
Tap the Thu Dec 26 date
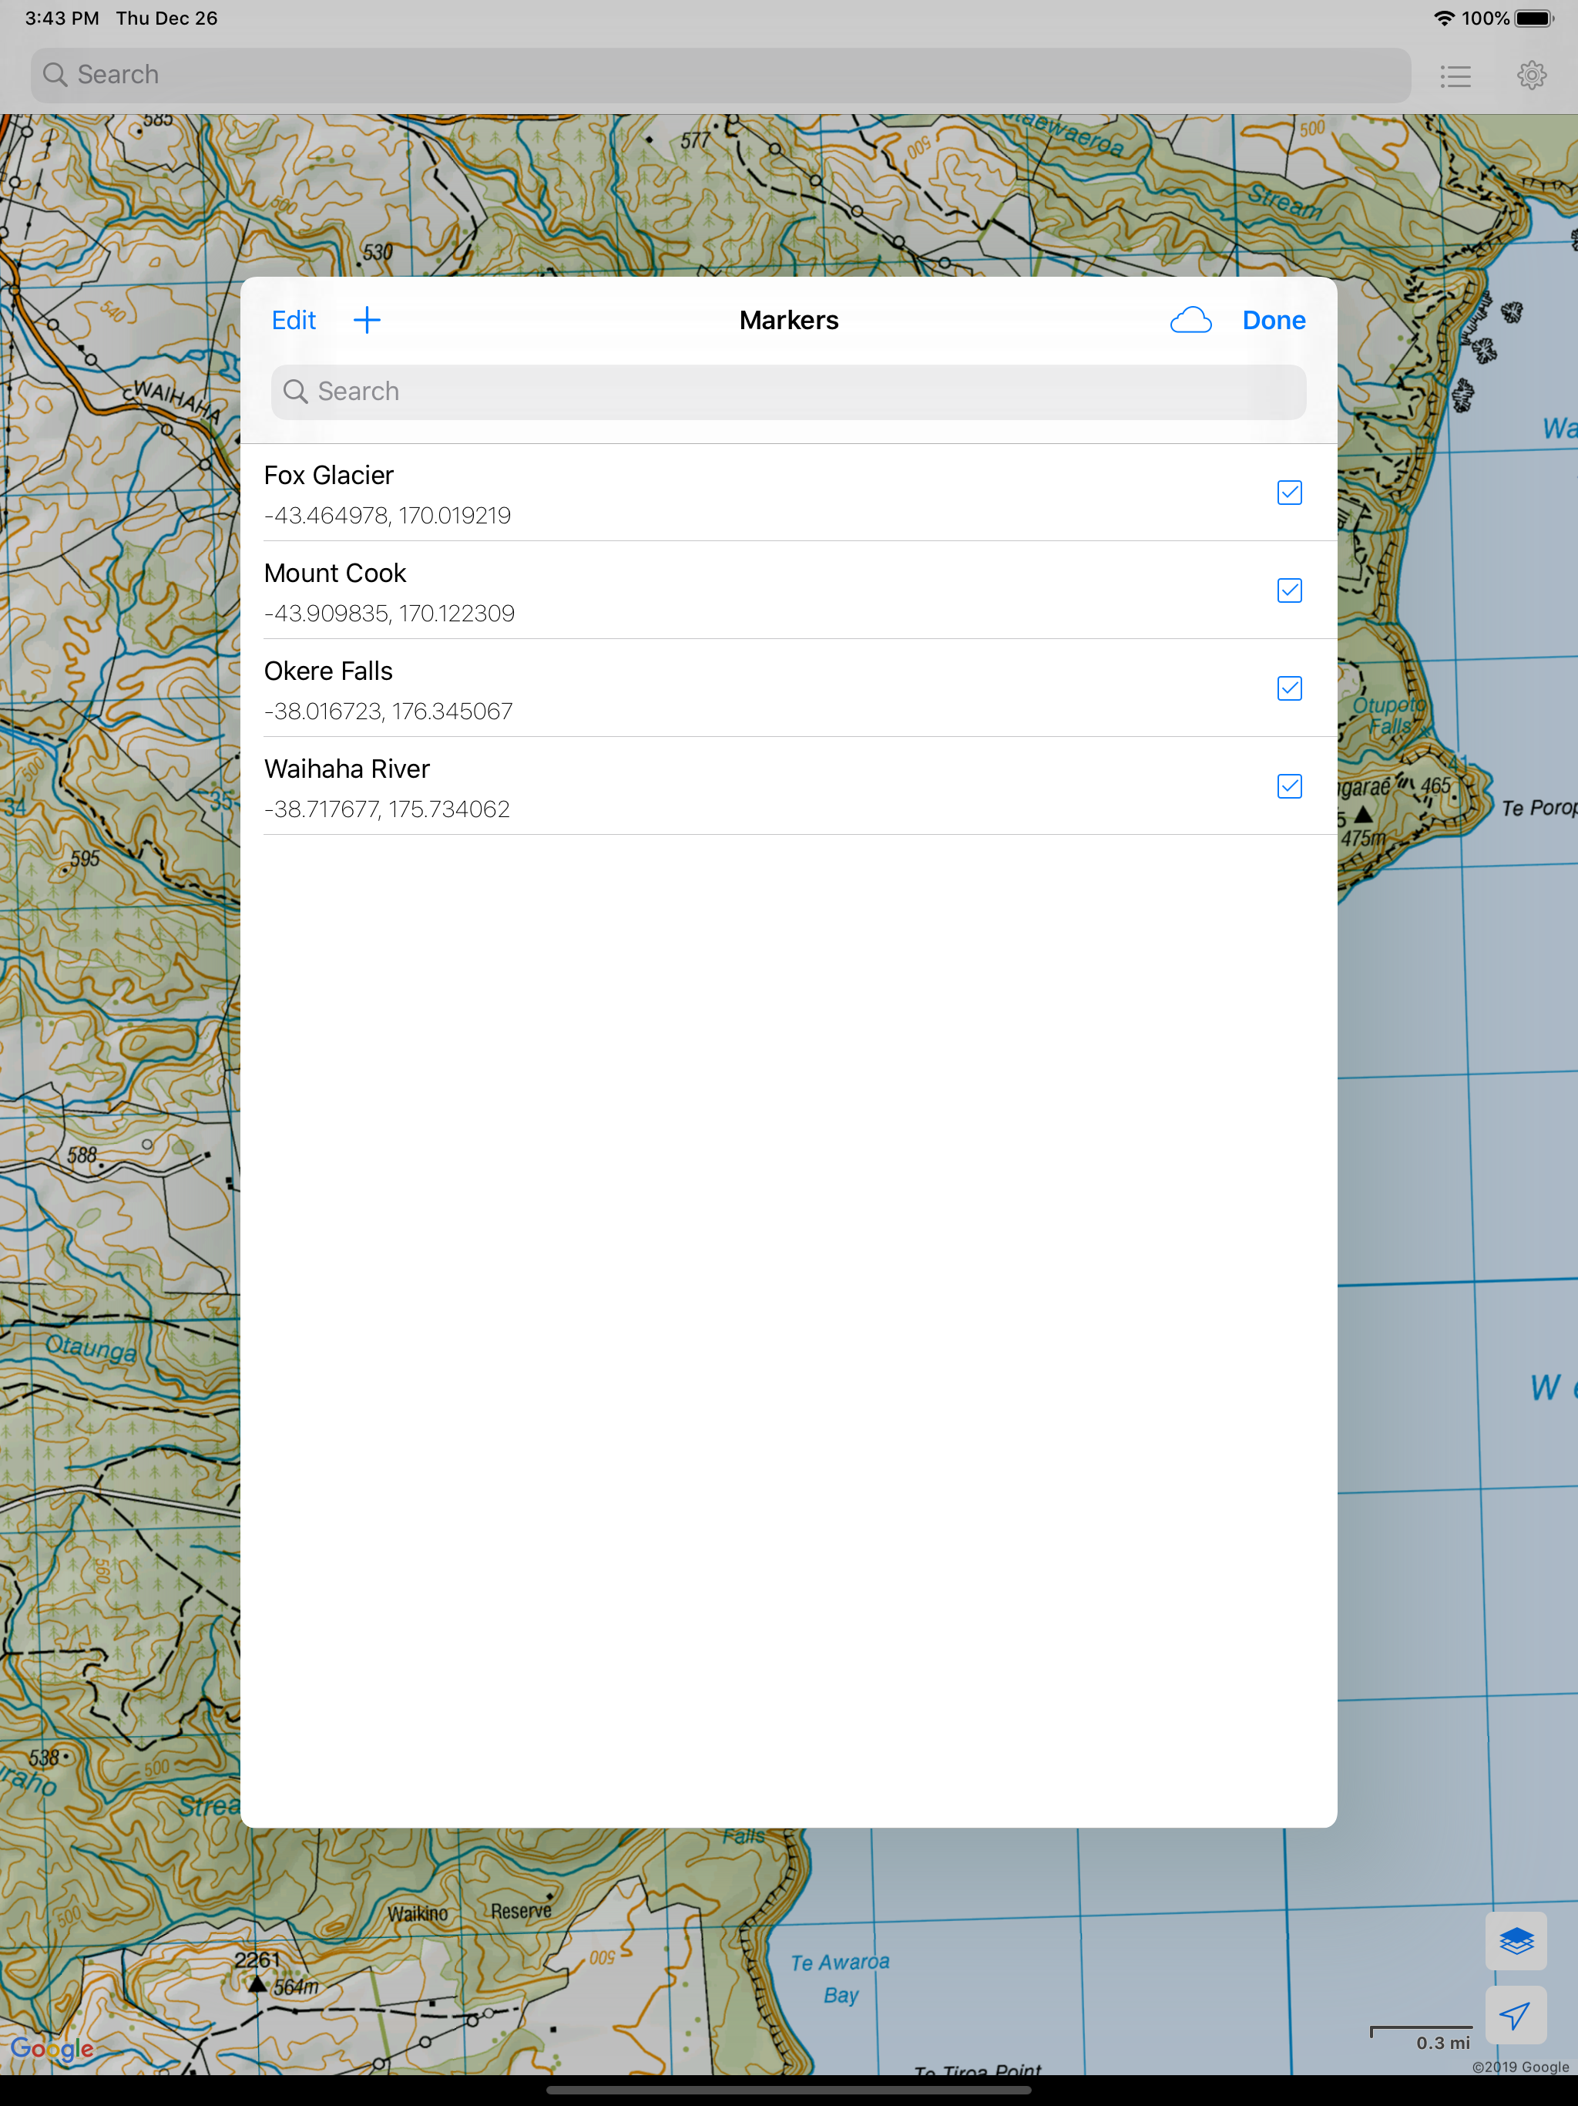click(x=166, y=18)
